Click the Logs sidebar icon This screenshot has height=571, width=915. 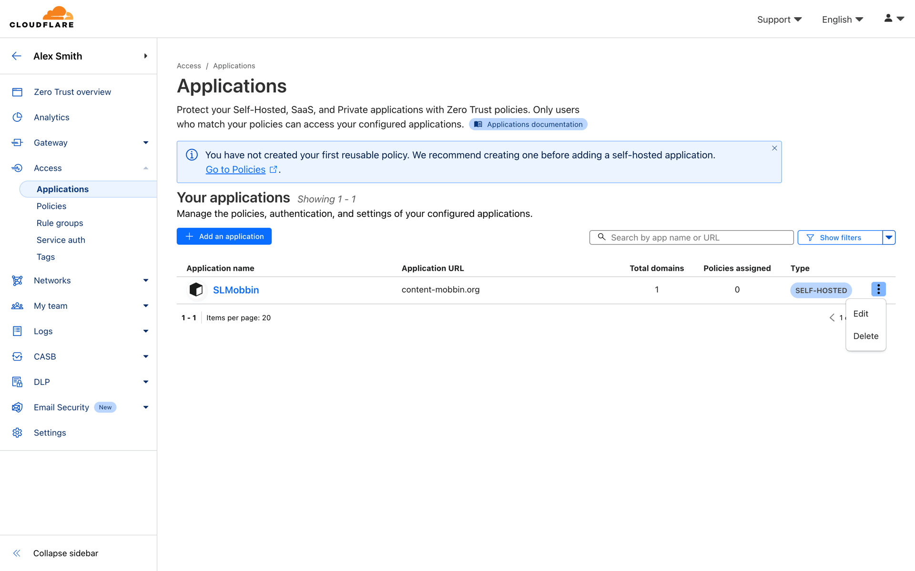[x=17, y=331]
